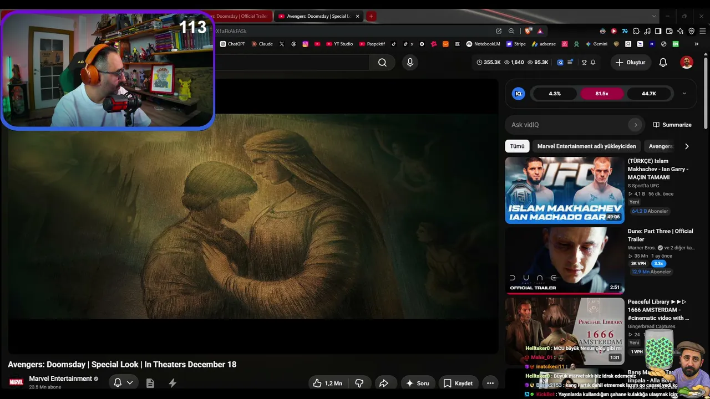Open 1666 Amsterdam Peaceful Library thumbnail
The width and height of the screenshot is (710, 399).
point(565,331)
